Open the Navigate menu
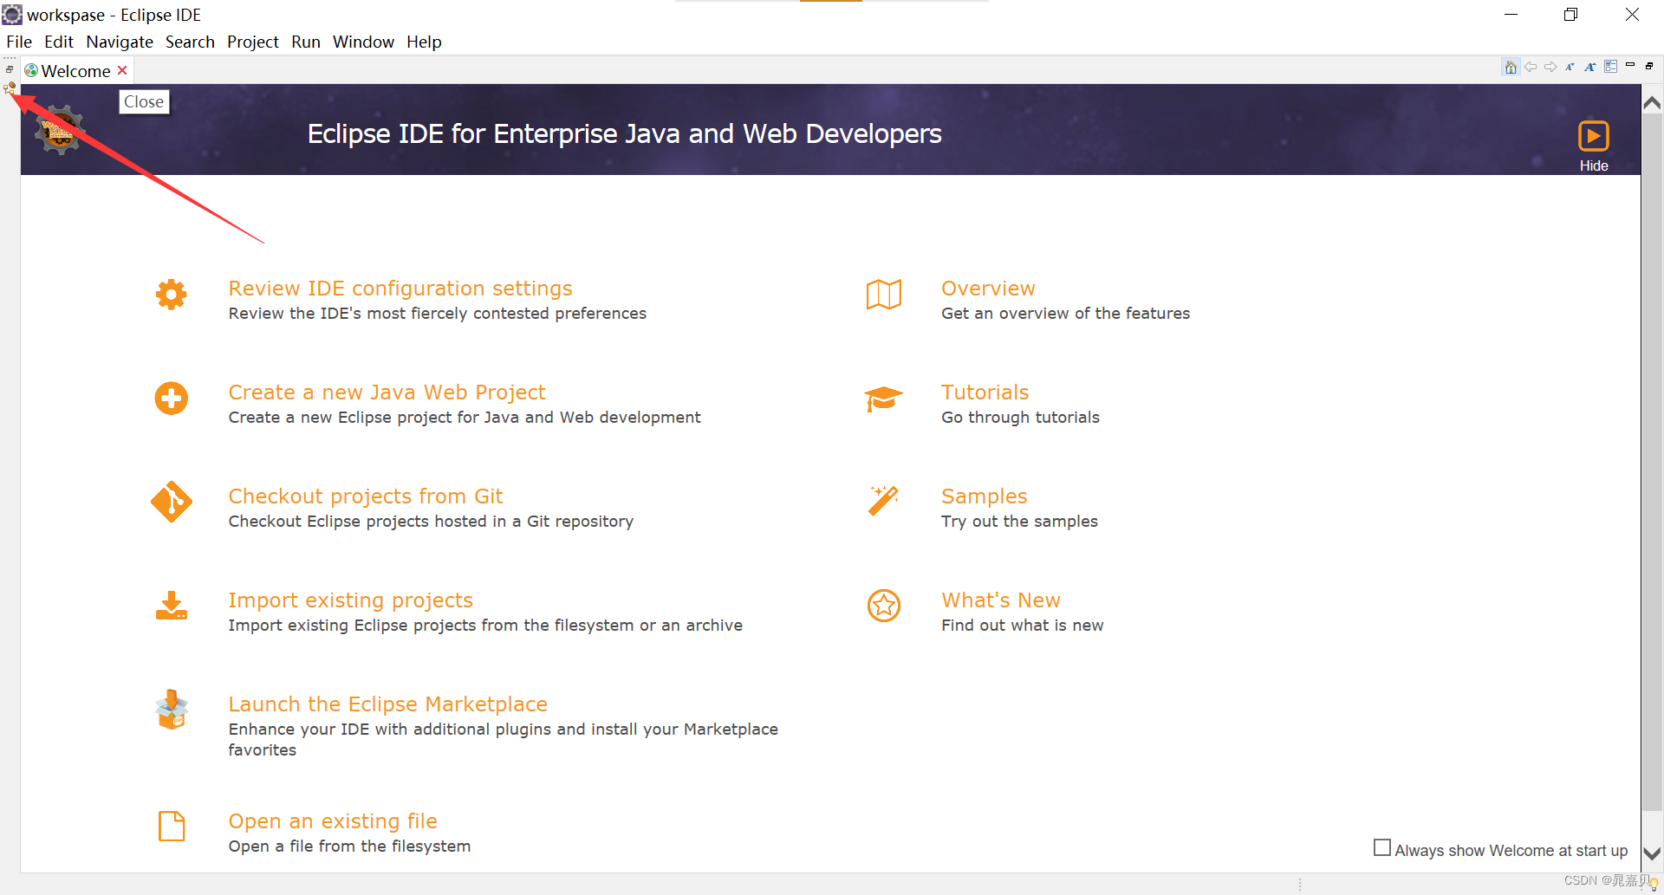 click(120, 42)
